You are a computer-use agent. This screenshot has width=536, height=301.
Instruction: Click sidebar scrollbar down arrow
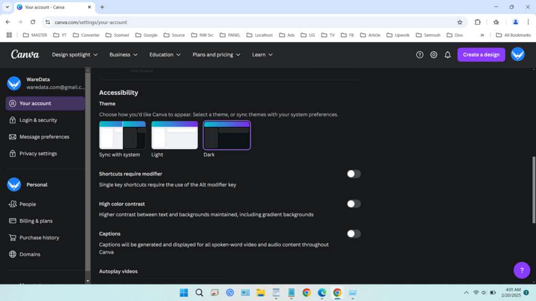[88, 281]
